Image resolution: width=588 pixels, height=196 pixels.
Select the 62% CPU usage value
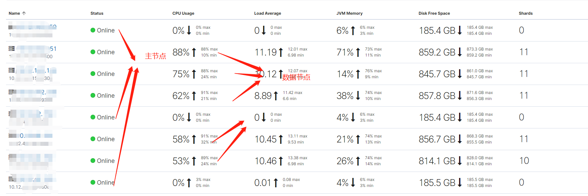click(181, 96)
